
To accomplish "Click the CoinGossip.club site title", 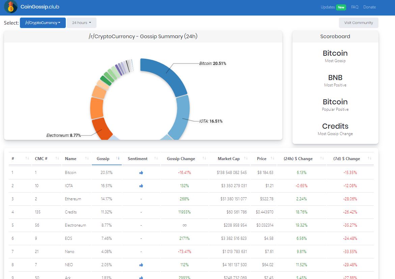I will click(x=40, y=7).
